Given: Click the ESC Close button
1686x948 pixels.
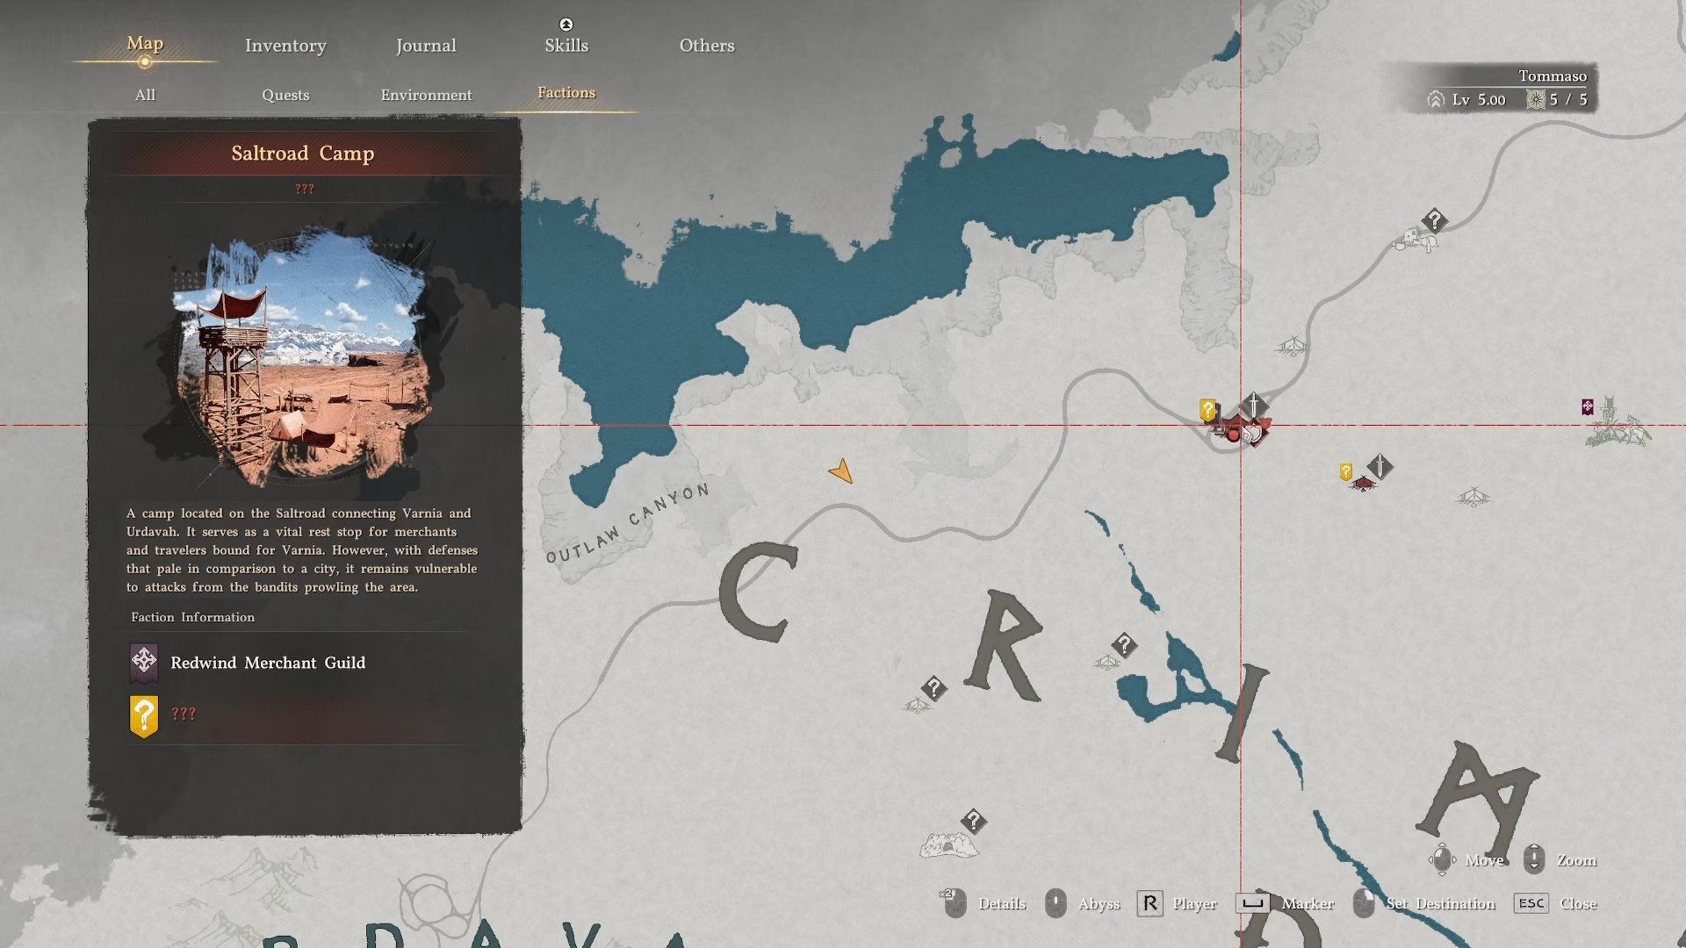Looking at the screenshot, I should (1531, 903).
